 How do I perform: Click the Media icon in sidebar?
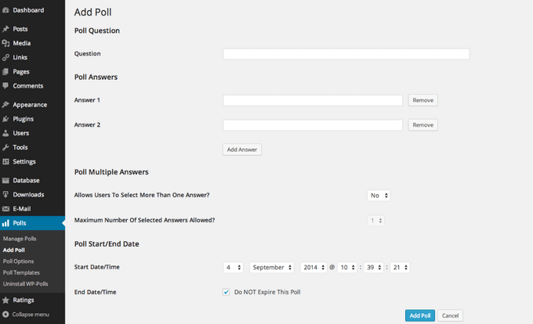click(6, 43)
